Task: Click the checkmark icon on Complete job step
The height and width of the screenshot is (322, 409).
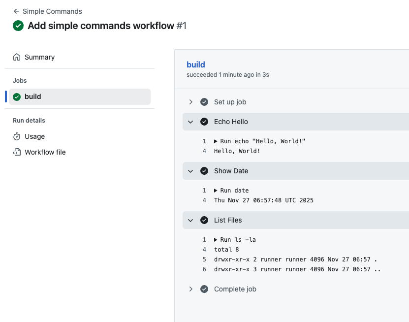Action: (204, 289)
